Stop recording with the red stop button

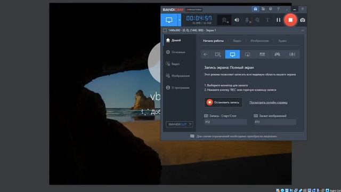290,20
